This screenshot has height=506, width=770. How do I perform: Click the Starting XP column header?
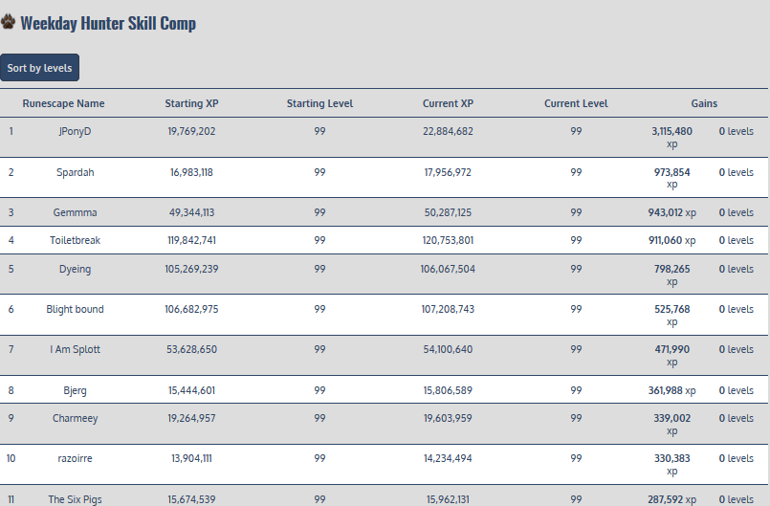(191, 103)
